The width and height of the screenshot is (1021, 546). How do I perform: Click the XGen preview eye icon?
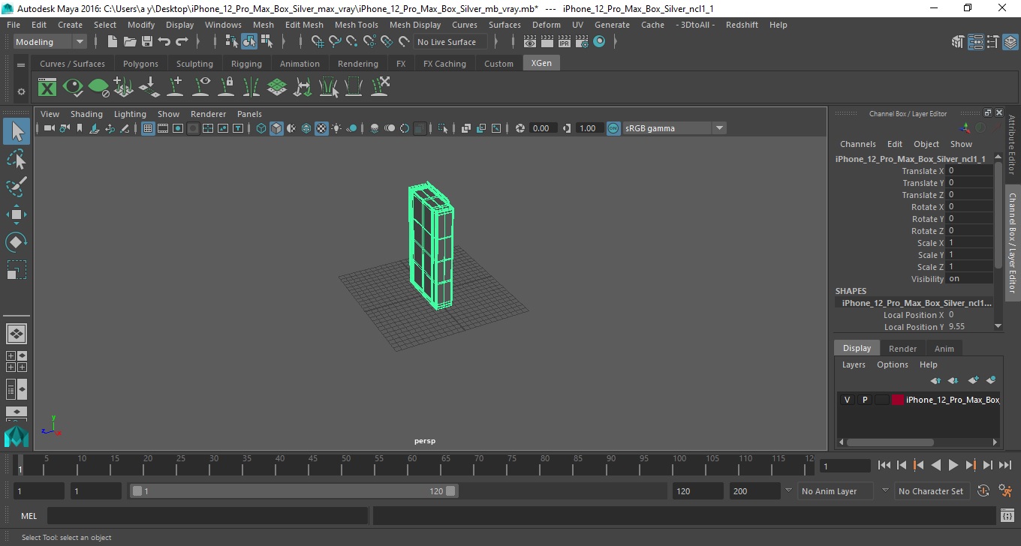[x=73, y=87]
